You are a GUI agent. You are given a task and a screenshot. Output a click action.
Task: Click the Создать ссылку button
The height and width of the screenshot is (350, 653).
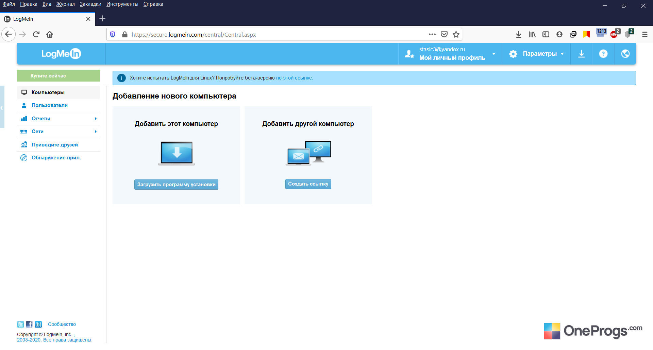click(308, 184)
